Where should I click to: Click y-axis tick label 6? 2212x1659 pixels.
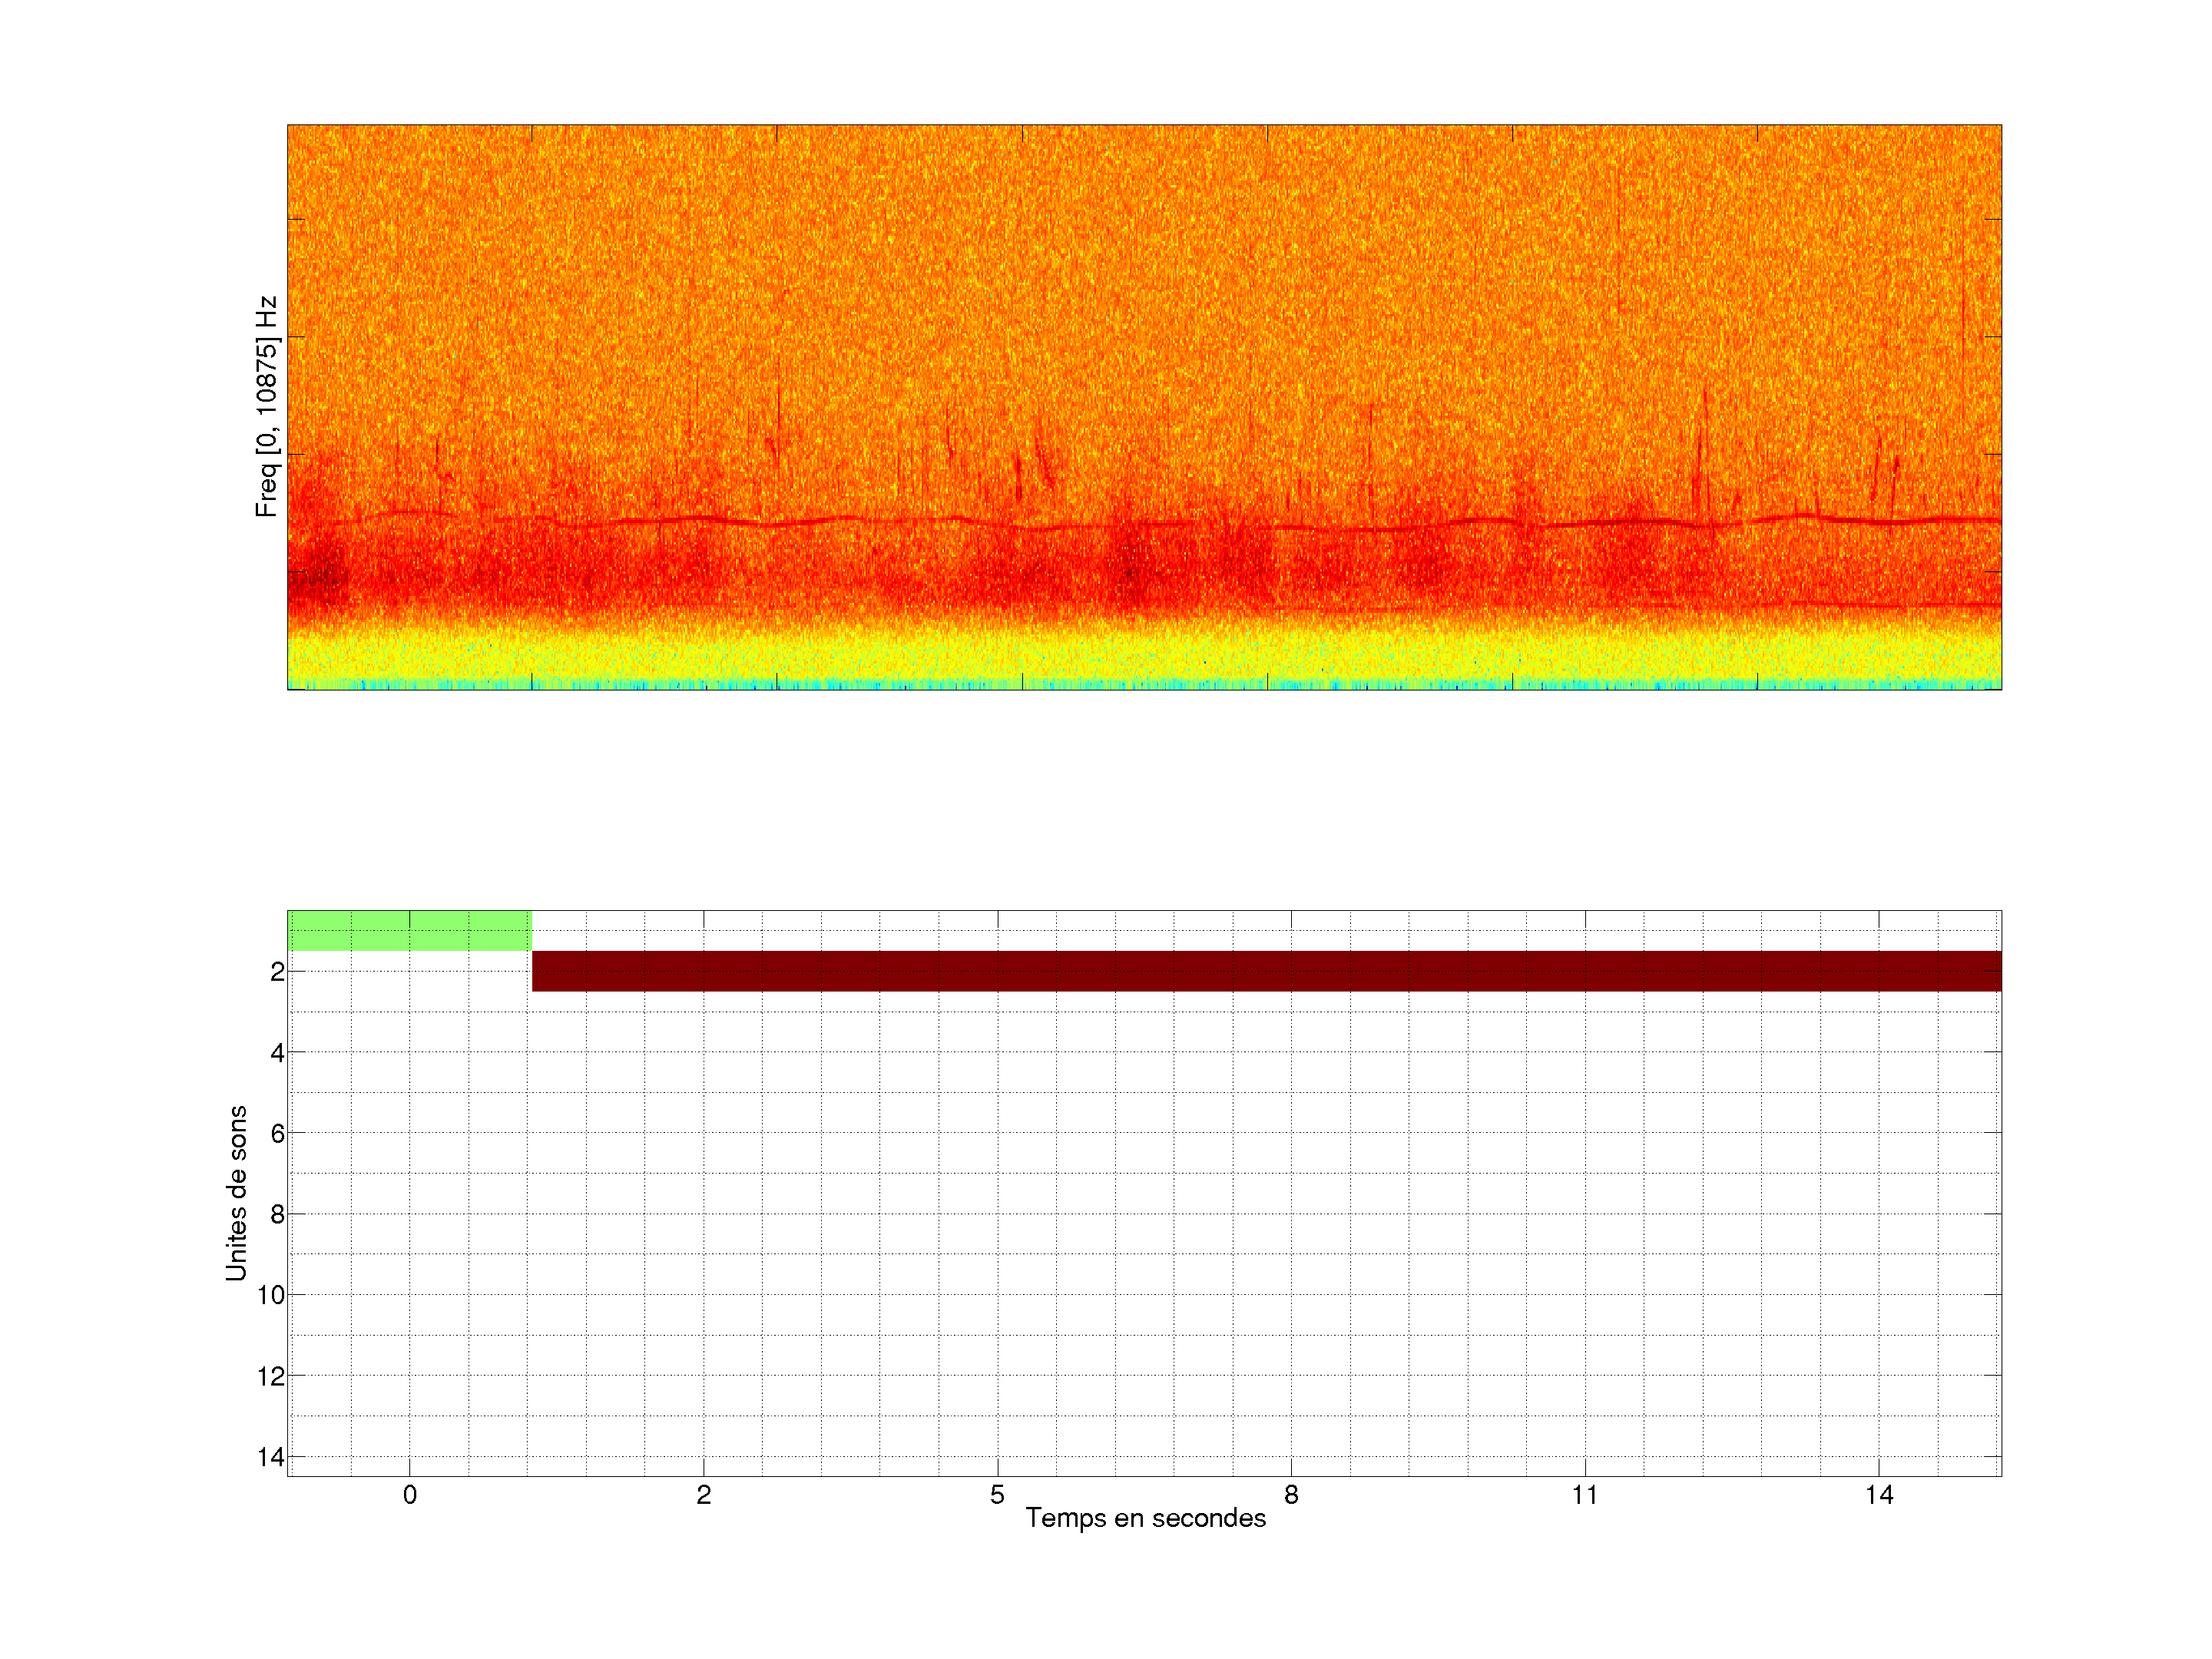pos(277,1134)
